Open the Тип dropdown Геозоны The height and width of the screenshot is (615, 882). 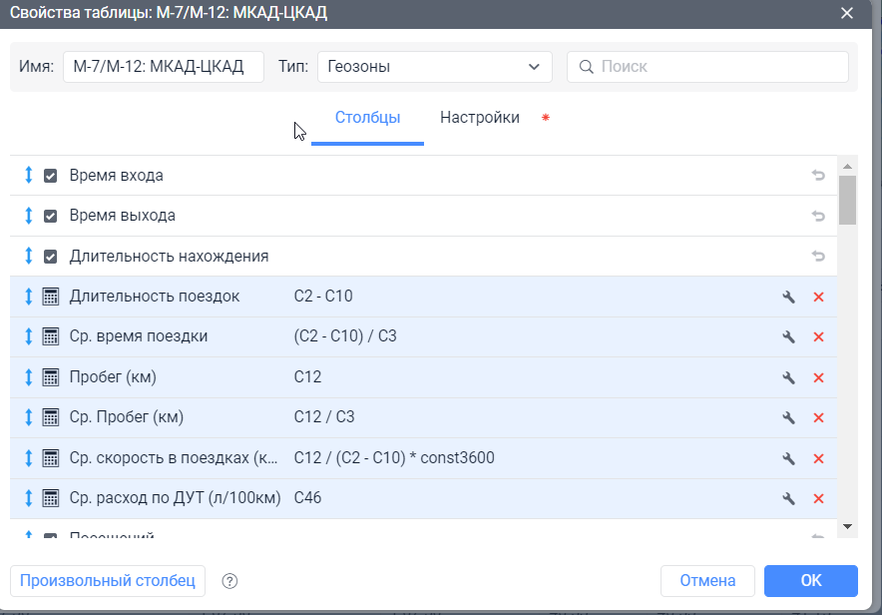tap(434, 67)
